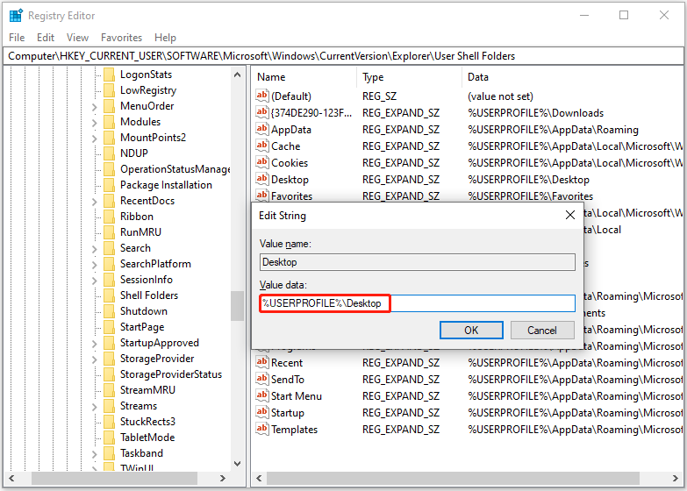Expand the SearchPlatform key
Viewport: 687px width, 491px height.
(94, 264)
